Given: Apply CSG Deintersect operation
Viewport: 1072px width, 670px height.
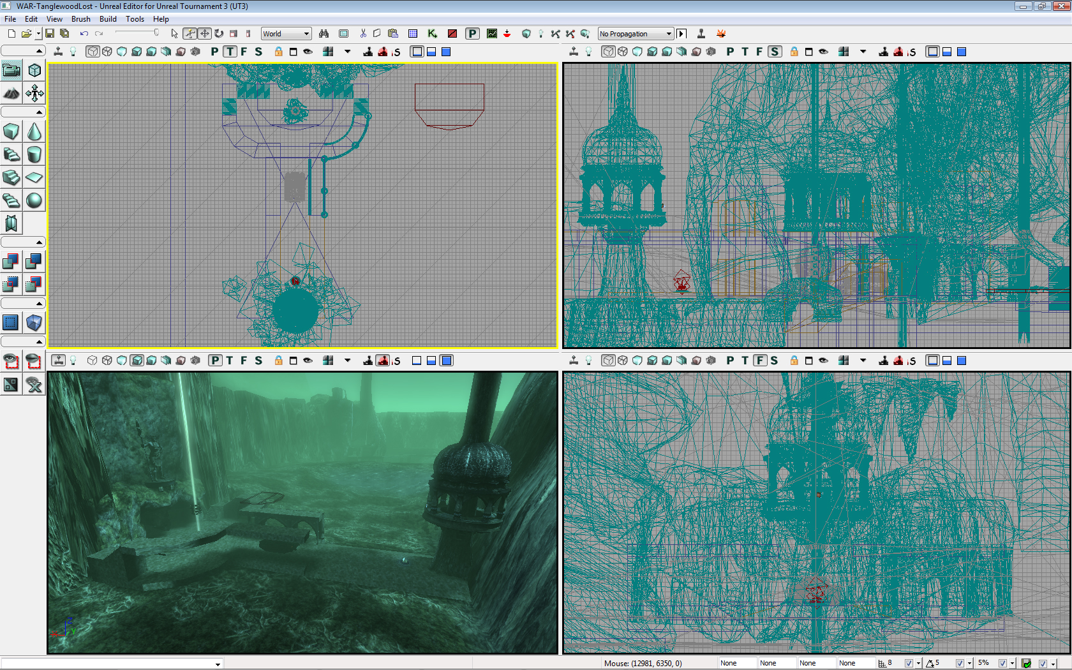Looking at the screenshot, I should pos(34,284).
